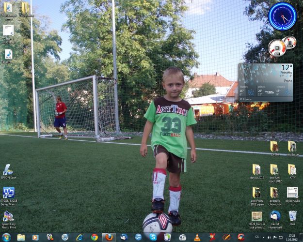303x242 pixels.
Task: Open the blue wave icon left of Skype
Action: click(138, 238)
